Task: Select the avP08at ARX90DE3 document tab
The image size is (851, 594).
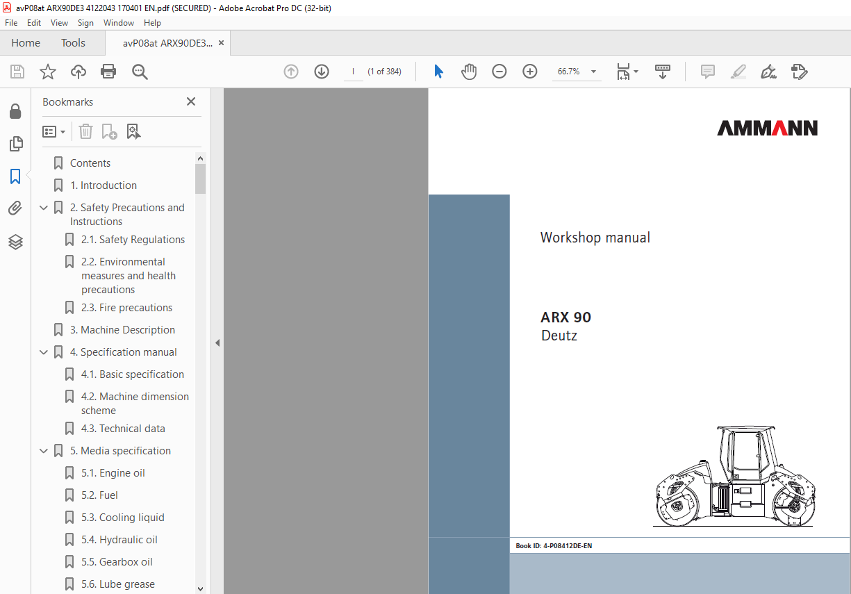Action: click(x=168, y=43)
